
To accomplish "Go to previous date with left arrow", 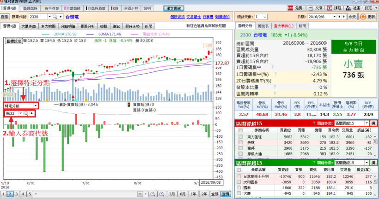I will tap(339, 17).
